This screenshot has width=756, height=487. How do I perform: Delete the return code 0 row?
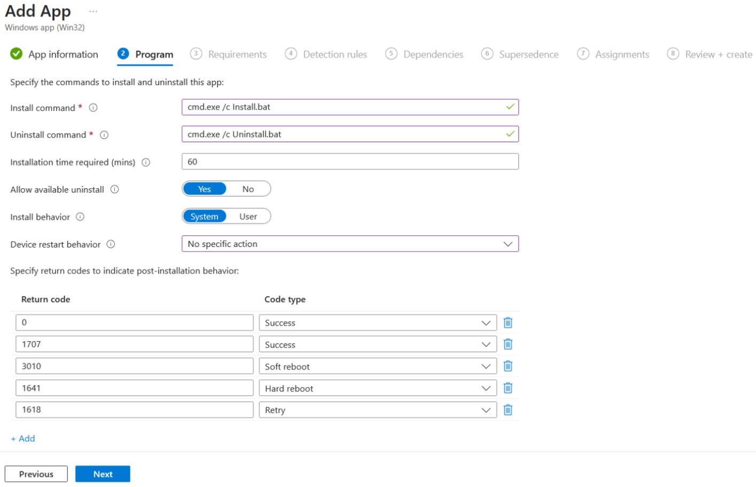pyautogui.click(x=508, y=323)
